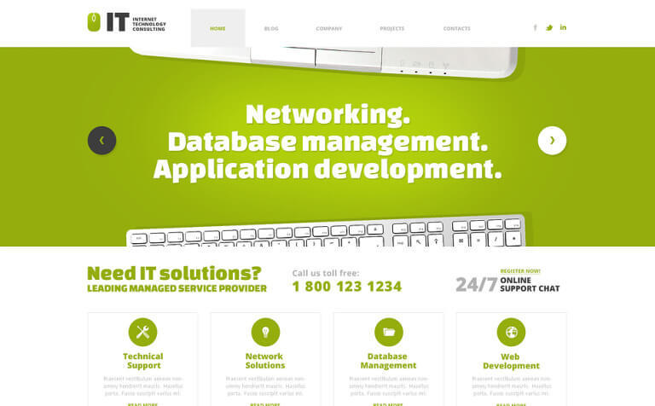Viewport: 655px width, 406px height.
Task: Open the LinkedIn icon in header
Action: tap(563, 27)
